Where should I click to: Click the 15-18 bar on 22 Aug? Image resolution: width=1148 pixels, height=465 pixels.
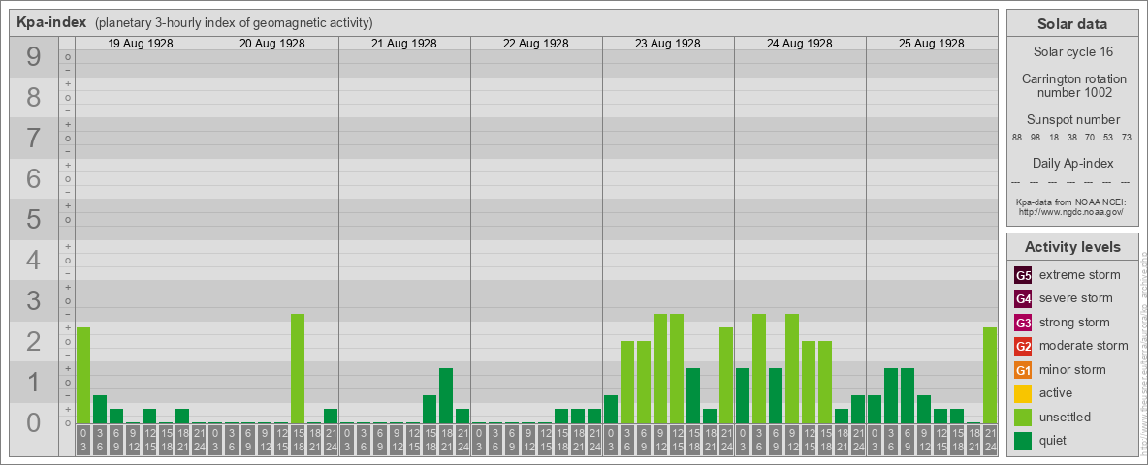tap(561, 416)
